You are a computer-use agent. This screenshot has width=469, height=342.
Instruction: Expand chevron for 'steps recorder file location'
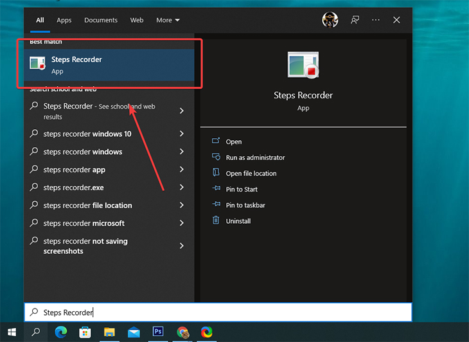click(182, 206)
